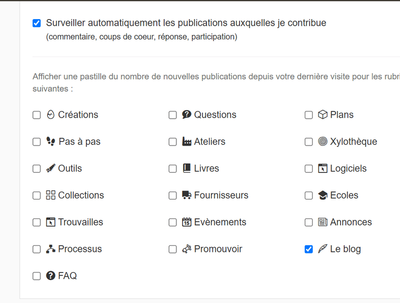Click the calendar icon for Evènements

[186, 222]
